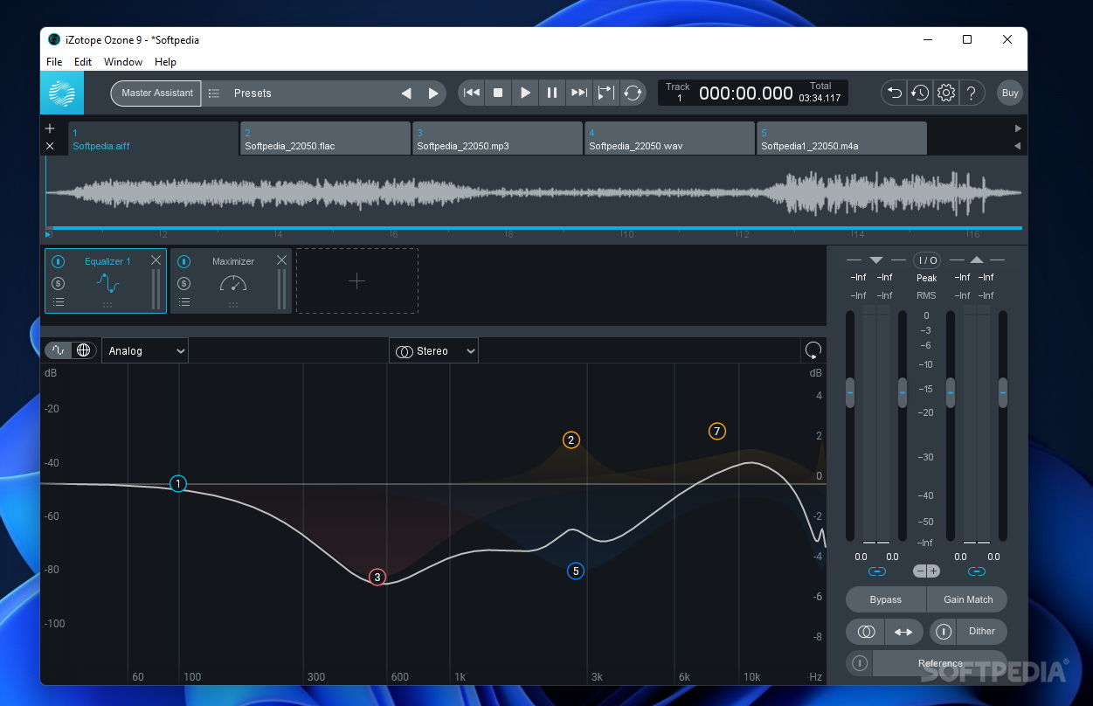Open the Help menu
Viewport: 1093px width, 706px height.
point(165,62)
